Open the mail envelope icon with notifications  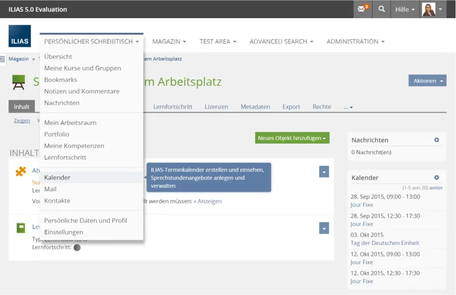coord(363,9)
